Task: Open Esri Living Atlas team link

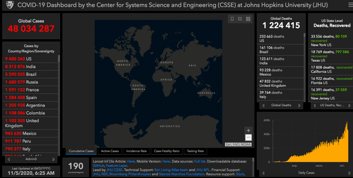Action: tap(171, 170)
